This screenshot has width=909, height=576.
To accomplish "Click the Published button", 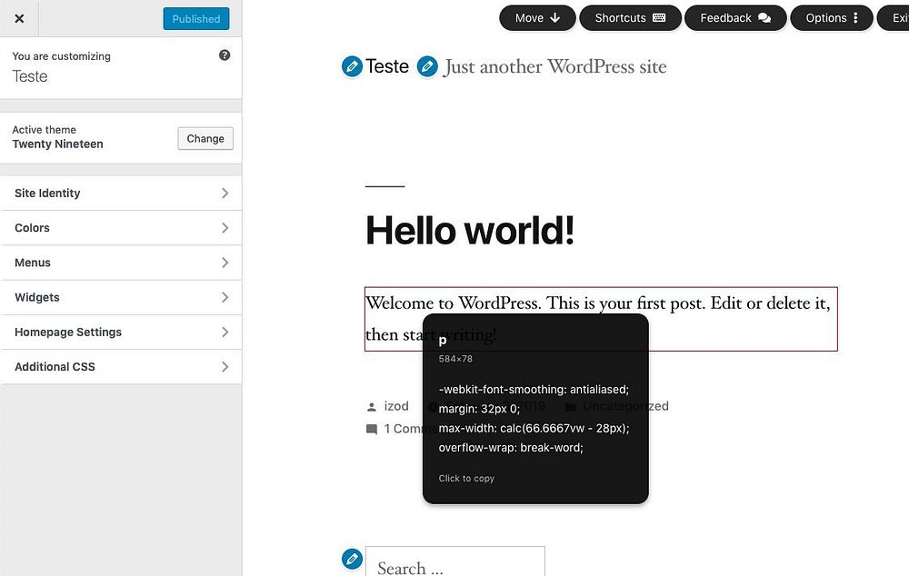I will point(196,18).
